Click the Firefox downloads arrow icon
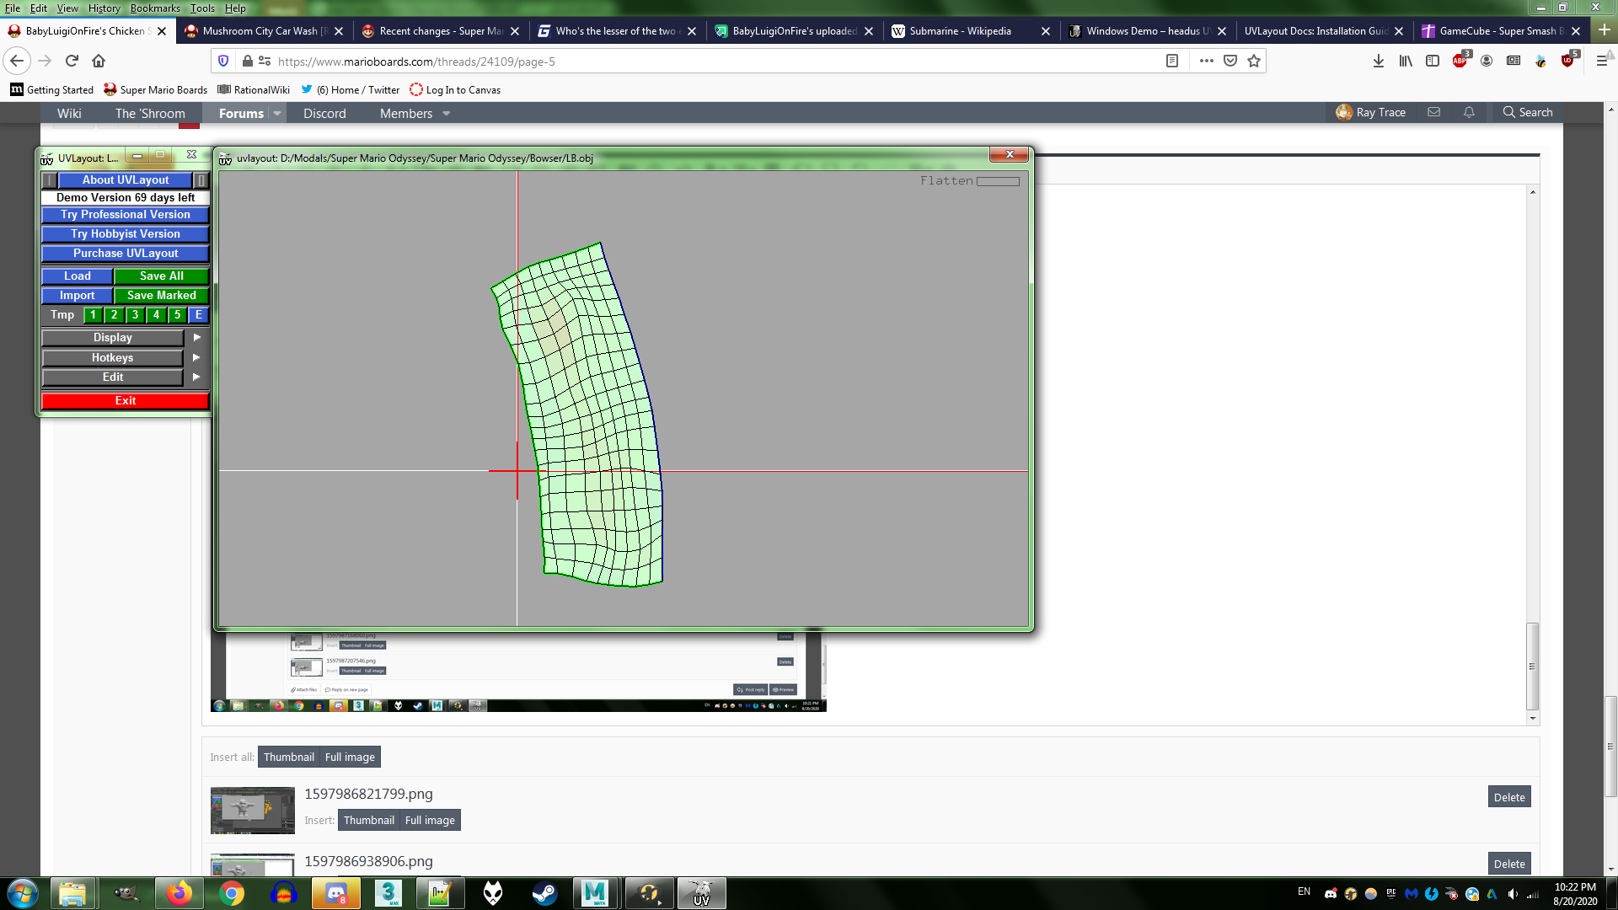Viewport: 1618px width, 910px height. click(x=1379, y=61)
